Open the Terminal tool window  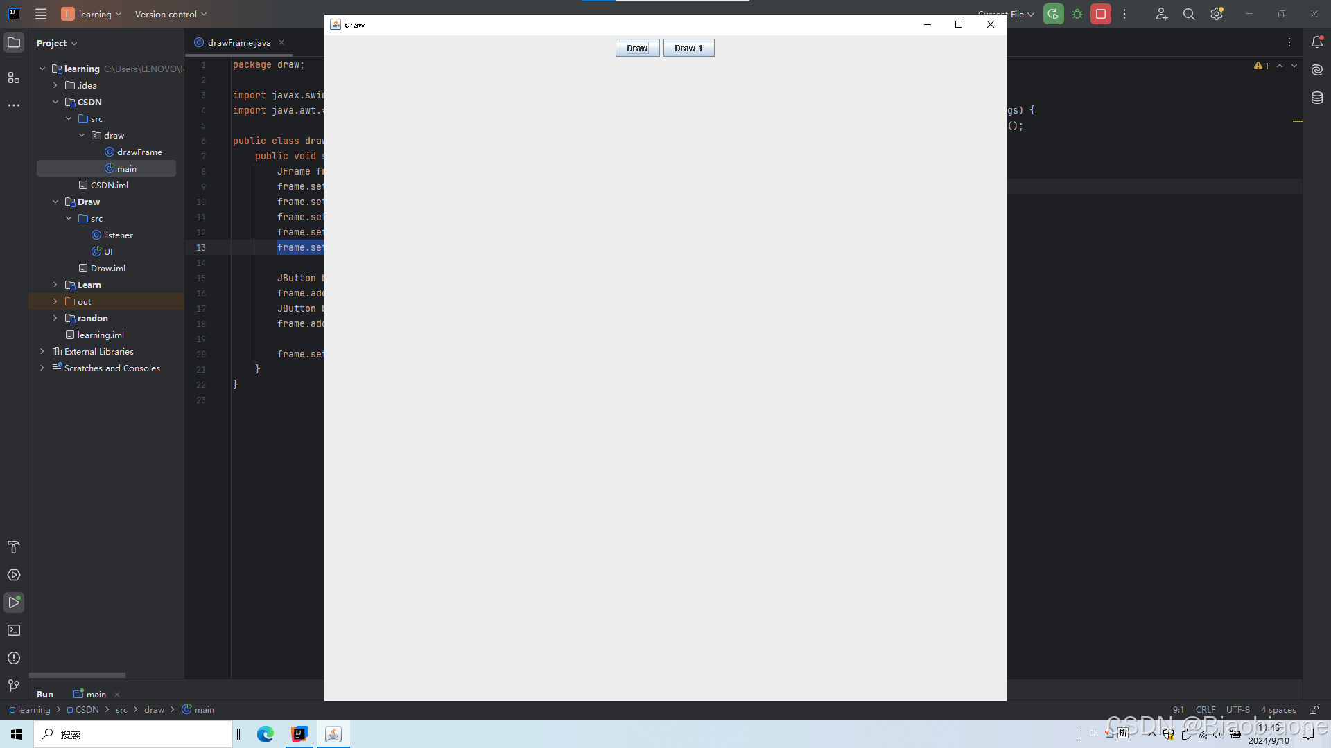(x=14, y=630)
